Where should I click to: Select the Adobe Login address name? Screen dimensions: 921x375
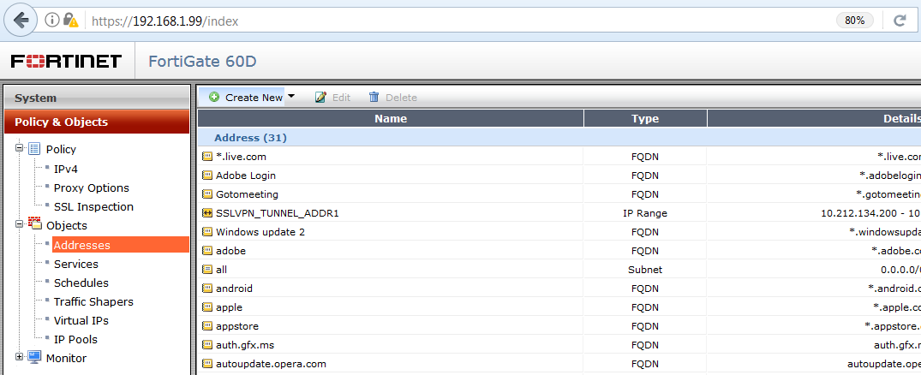[x=246, y=176]
